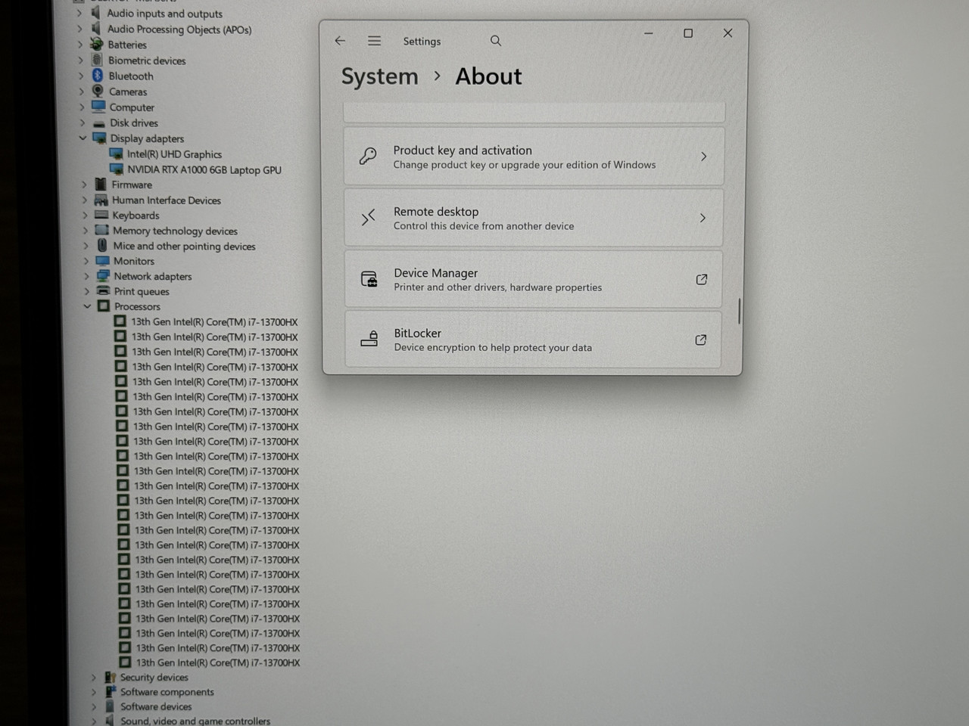Click the Biometric devices icon
Image resolution: width=969 pixels, height=726 pixels.
click(x=97, y=60)
